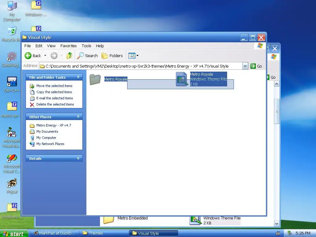Click scroll down arrow in Themes window

tap(277, 223)
